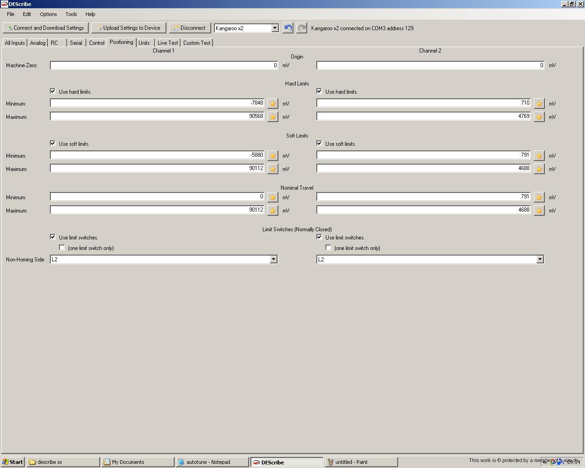Disable Channel 1 'Use hard limits' checkbox
The width and height of the screenshot is (585, 468).
tap(53, 91)
